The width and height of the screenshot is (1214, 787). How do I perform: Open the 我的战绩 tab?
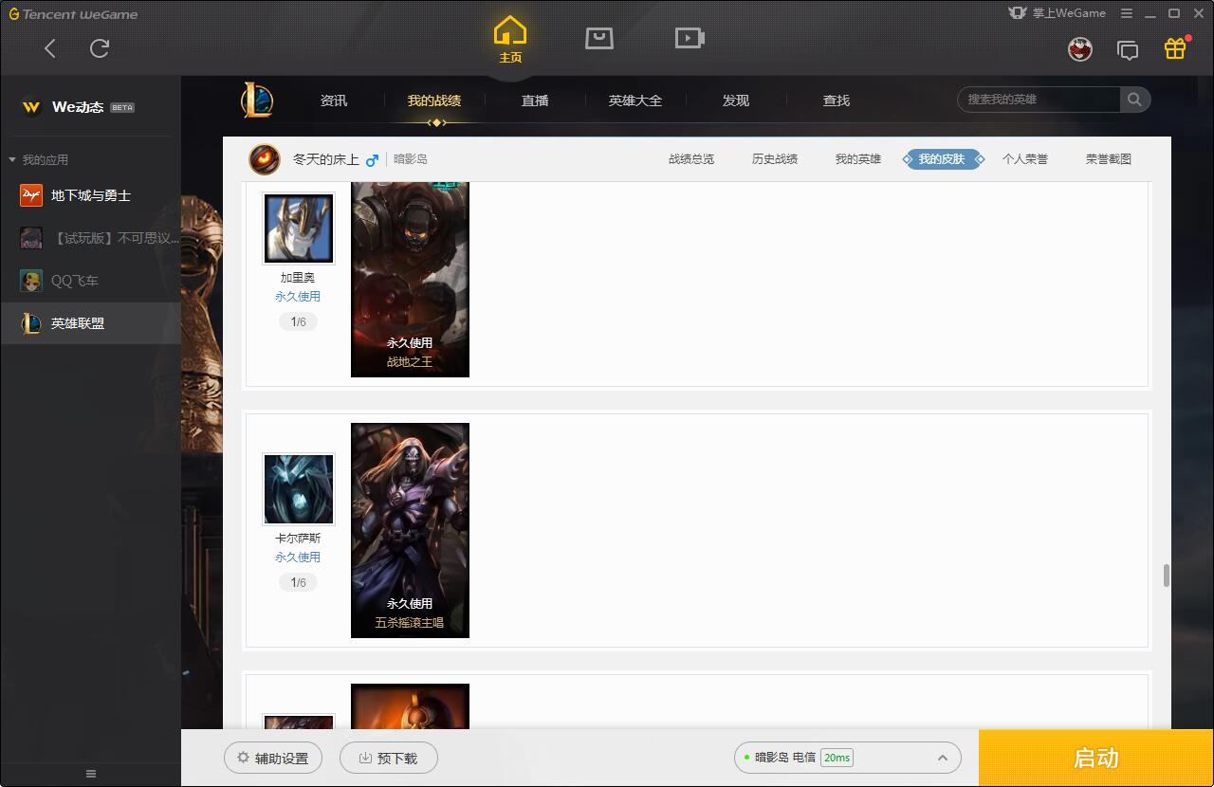coord(434,101)
